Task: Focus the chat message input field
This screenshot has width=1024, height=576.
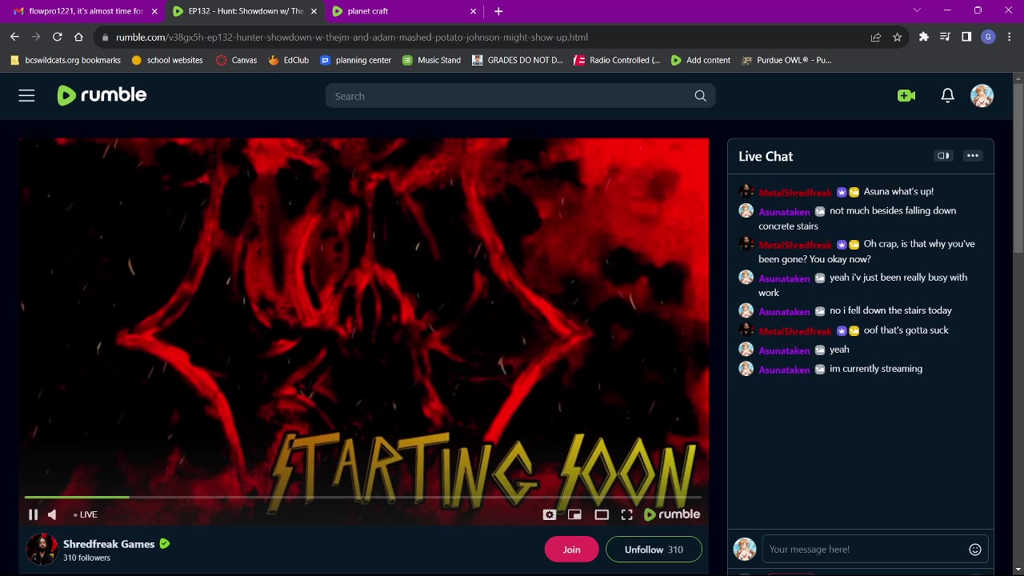Action: pos(866,550)
